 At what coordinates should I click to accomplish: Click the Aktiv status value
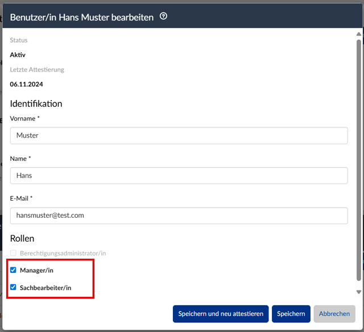18,55
